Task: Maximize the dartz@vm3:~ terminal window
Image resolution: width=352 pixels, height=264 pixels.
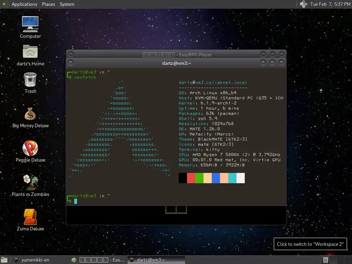Action: click(x=272, y=63)
